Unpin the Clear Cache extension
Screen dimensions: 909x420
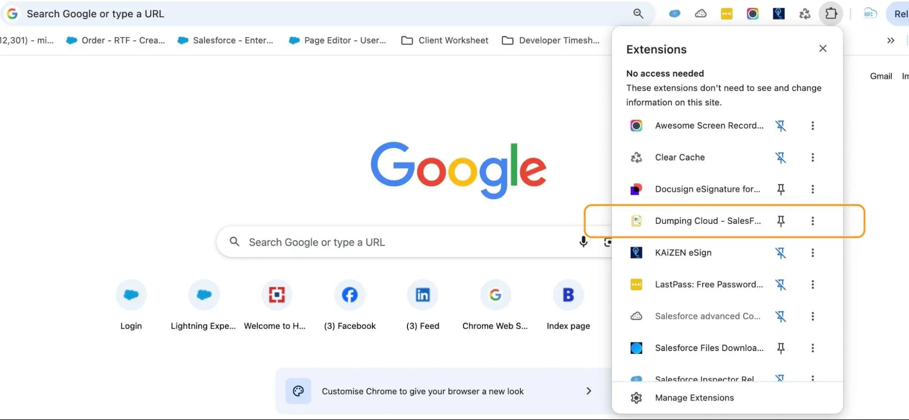[x=780, y=158]
